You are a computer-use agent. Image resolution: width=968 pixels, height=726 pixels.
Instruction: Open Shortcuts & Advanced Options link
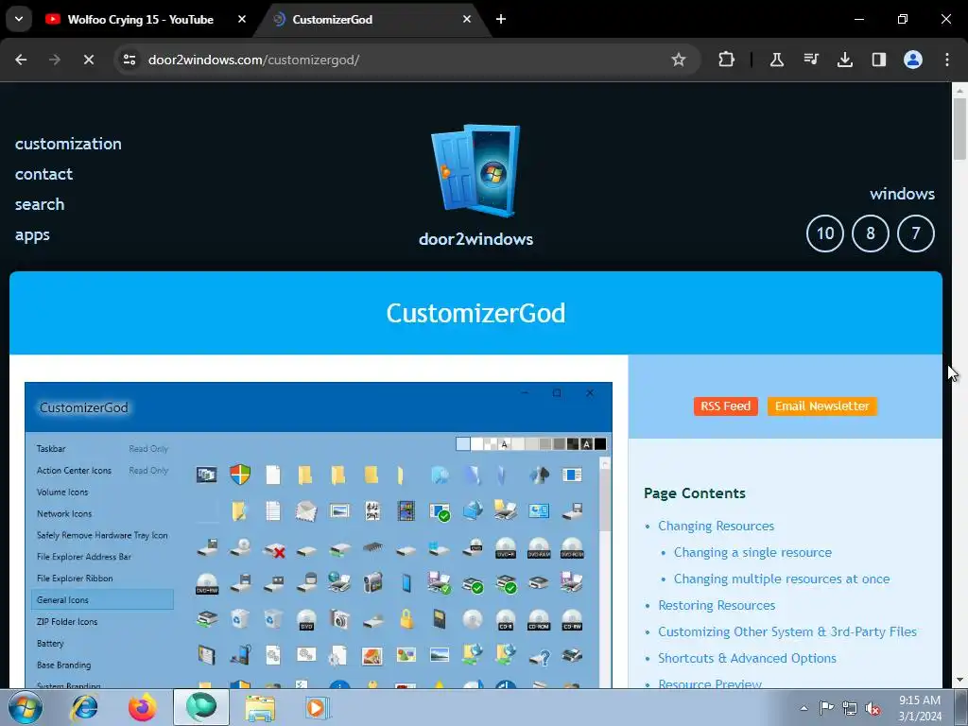747,659
